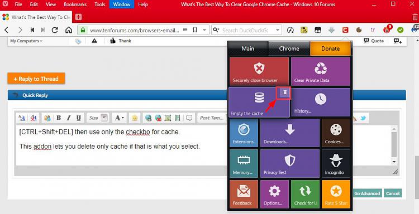Toggle italic formatting in Quick Reply

pos(69,118)
